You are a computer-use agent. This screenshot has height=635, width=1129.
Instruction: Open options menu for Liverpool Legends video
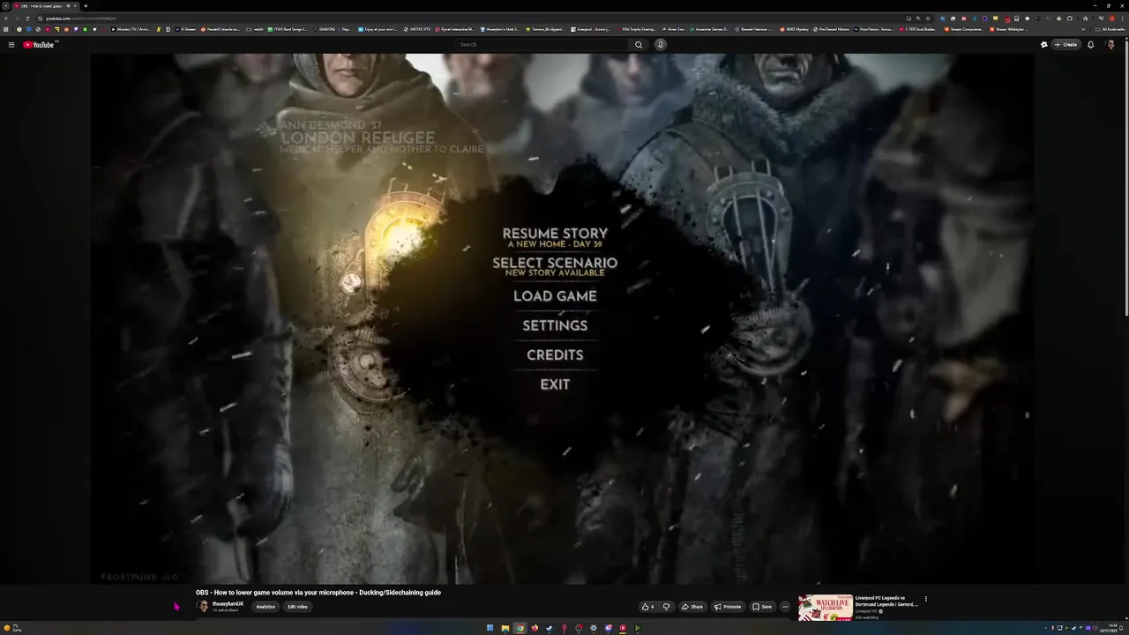[x=926, y=599]
